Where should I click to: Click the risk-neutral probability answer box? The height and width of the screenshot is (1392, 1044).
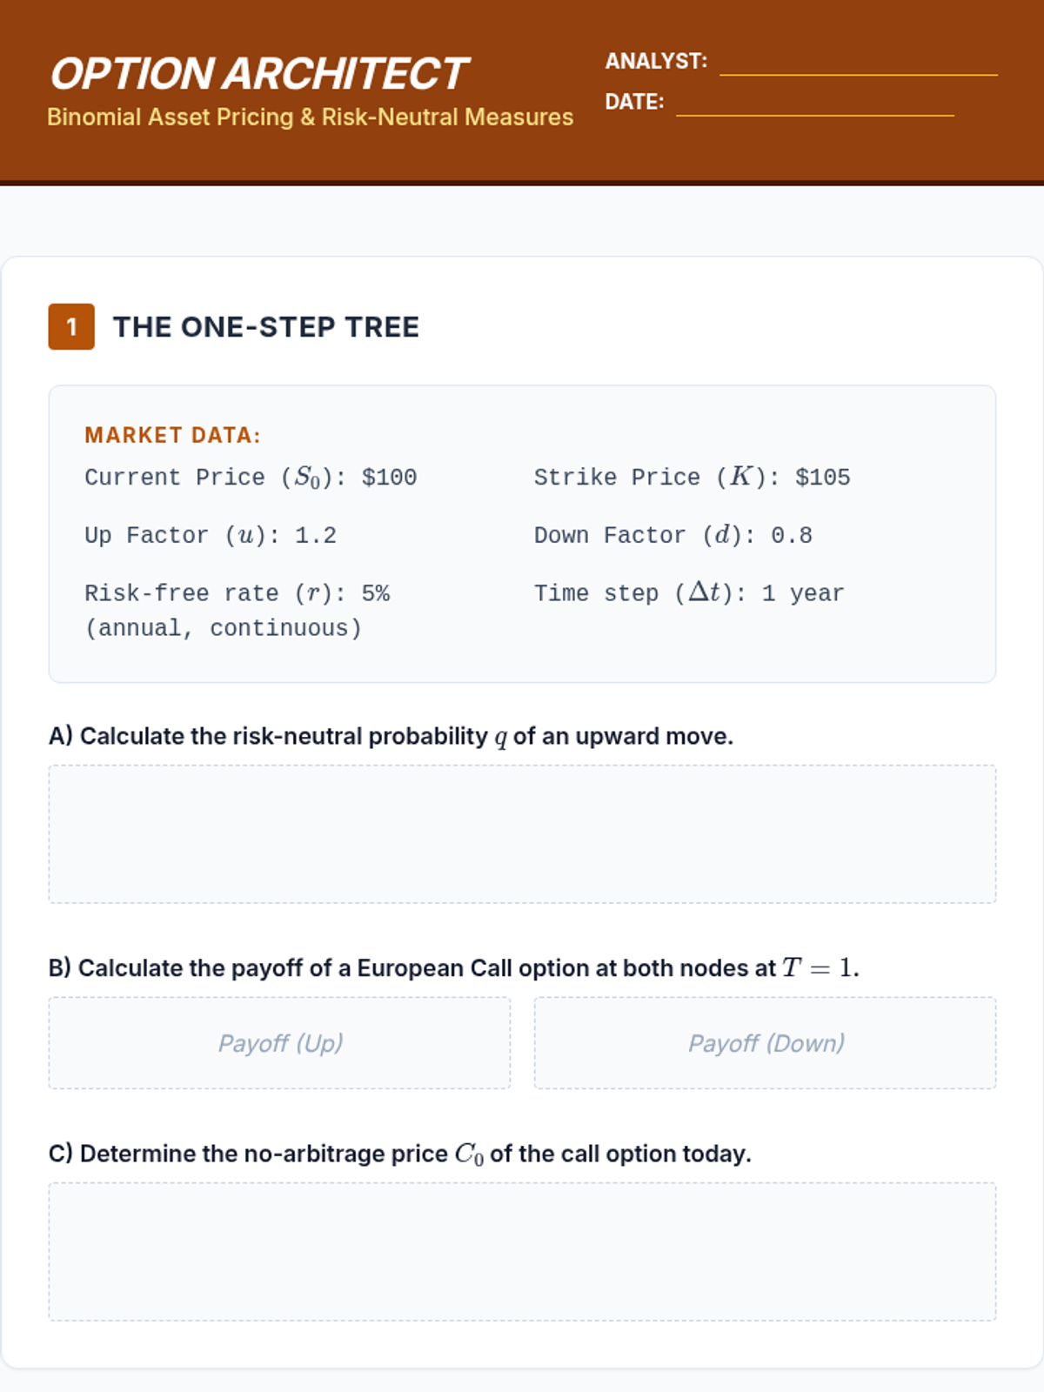tap(522, 834)
